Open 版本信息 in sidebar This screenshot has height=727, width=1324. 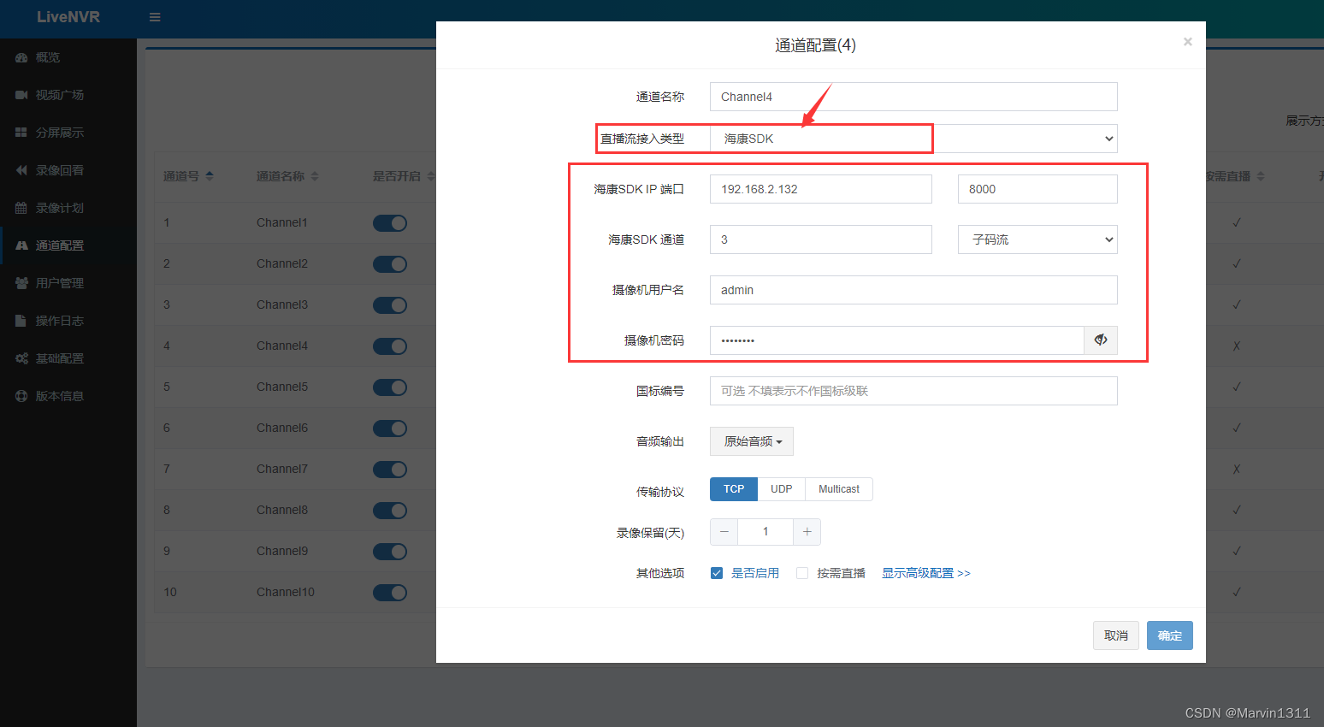pyautogui.click(x=68, y=396)
